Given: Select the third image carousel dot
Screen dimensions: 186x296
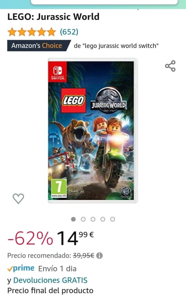Looking at the screenshot, I should point(93,219).
